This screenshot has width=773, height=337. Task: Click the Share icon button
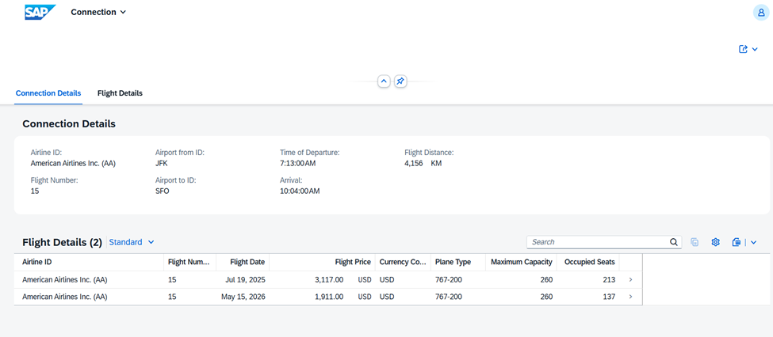pos(744,49)
